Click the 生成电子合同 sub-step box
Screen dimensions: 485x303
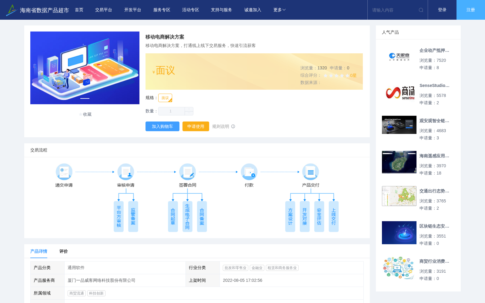(x=187, y=217)
